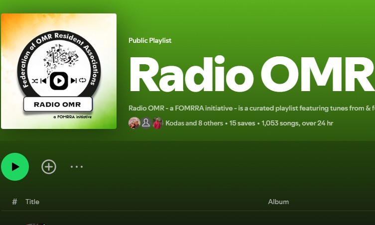The height and width of the screenshot is (225, 375).
Task: Open the third collaborator avatar in red
Action: (157, 123)
